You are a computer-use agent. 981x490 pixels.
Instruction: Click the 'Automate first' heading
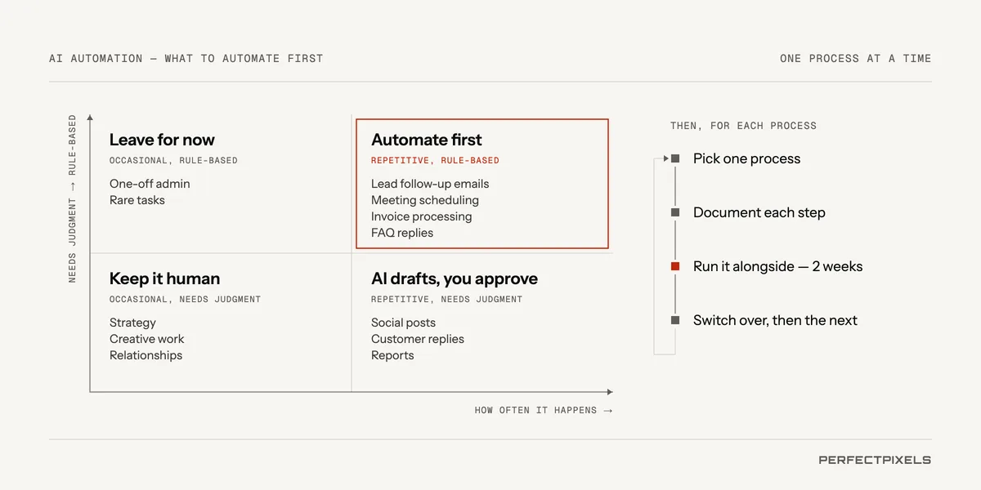[x=427, y=140]
